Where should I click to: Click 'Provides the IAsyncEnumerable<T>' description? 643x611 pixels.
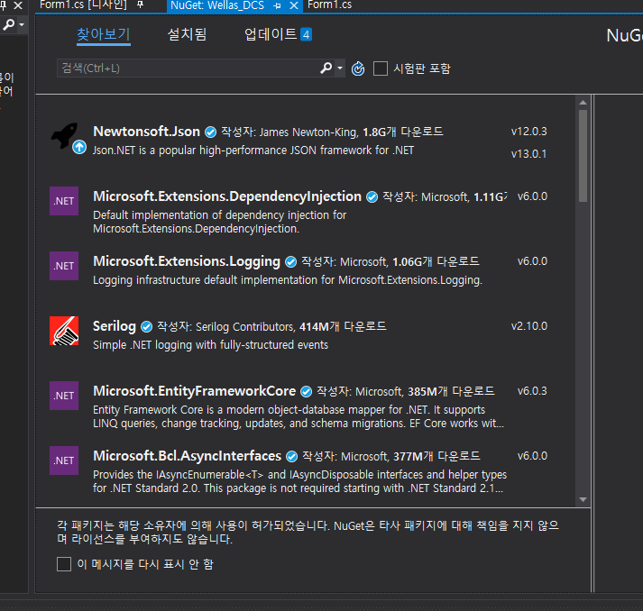[x=299, y=481]
